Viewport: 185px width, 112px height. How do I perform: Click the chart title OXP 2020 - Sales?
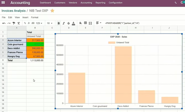click(118, 37)
